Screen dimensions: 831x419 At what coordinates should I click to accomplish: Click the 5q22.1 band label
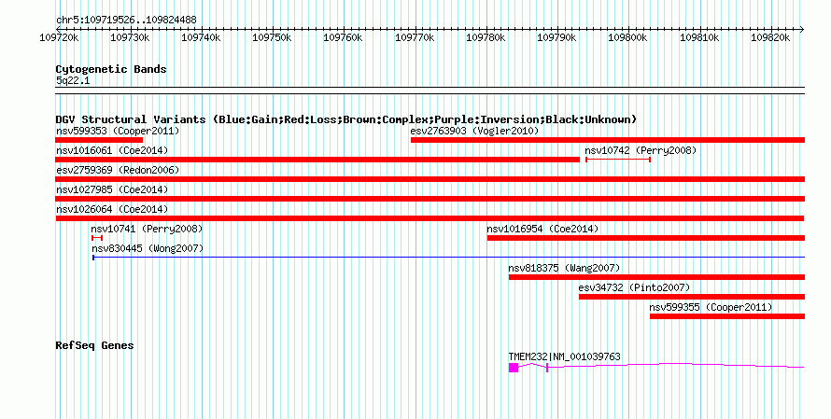pyautogui.click(x=73, y=81)
